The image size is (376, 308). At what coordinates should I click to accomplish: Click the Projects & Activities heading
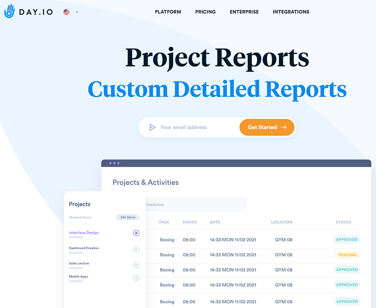pos(146,183)
